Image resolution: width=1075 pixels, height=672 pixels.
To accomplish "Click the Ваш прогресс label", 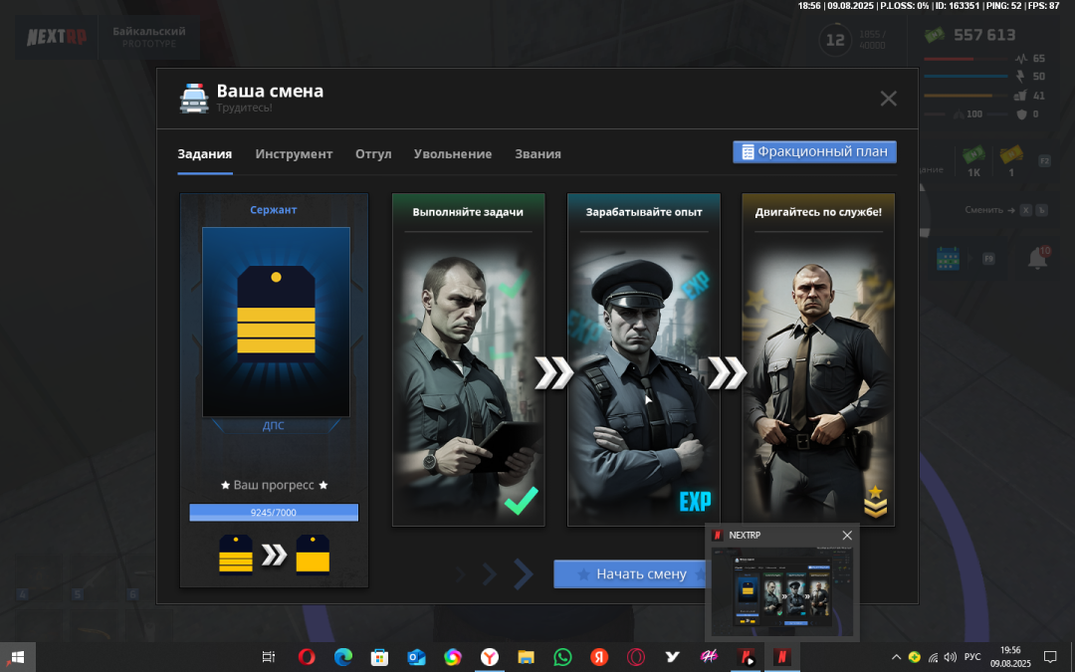I will point(275,486).
